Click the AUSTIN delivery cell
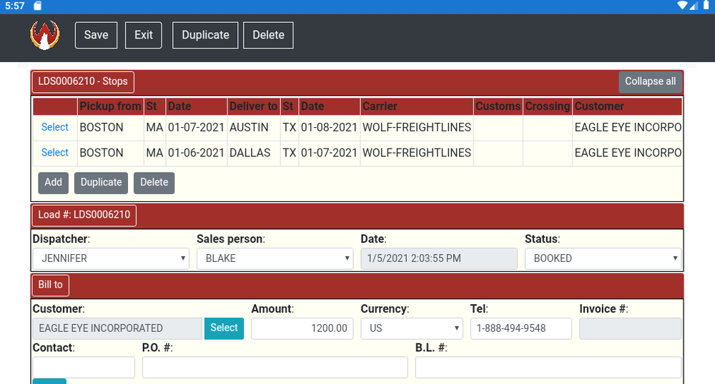This screenshot has width=715, height=384. [254, 127]
